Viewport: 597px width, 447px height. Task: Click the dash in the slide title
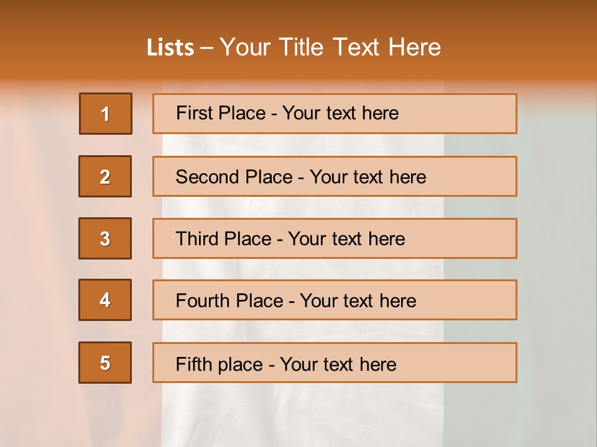point(206,48)
